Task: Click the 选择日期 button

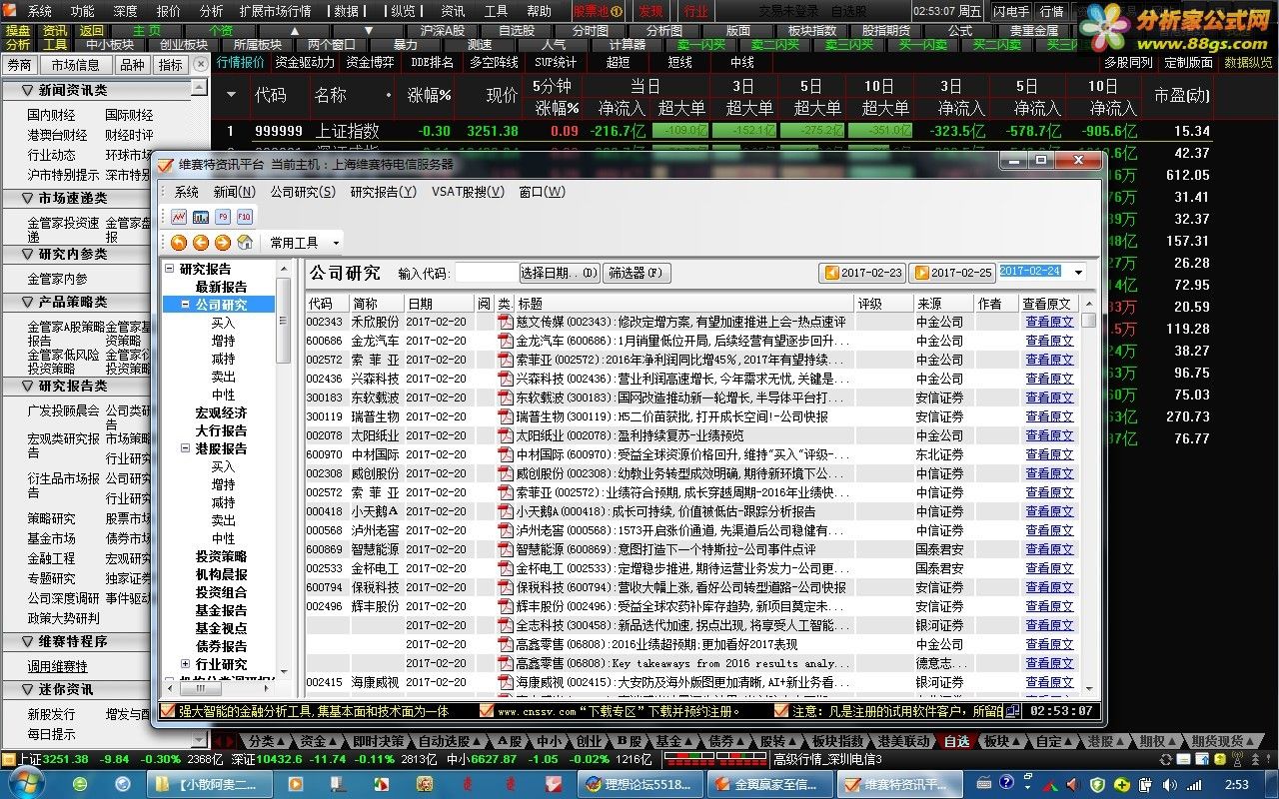Action: 560,273
